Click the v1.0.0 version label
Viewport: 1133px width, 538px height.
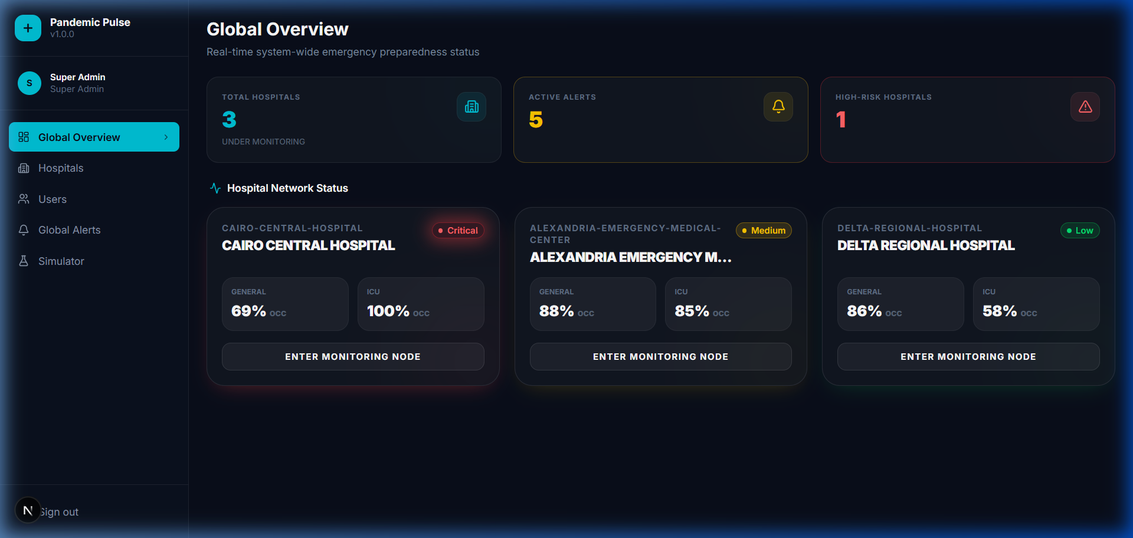pyautogui.click(x=62, y=34)
